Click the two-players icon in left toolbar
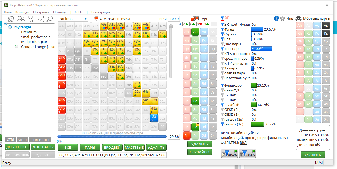 (21, 19)
